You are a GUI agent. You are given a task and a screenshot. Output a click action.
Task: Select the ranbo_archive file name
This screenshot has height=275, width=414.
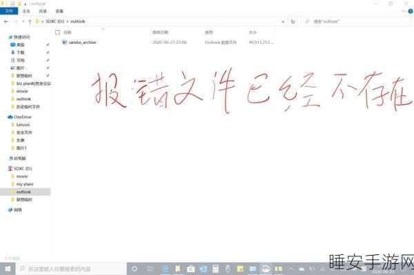point(82,42)
